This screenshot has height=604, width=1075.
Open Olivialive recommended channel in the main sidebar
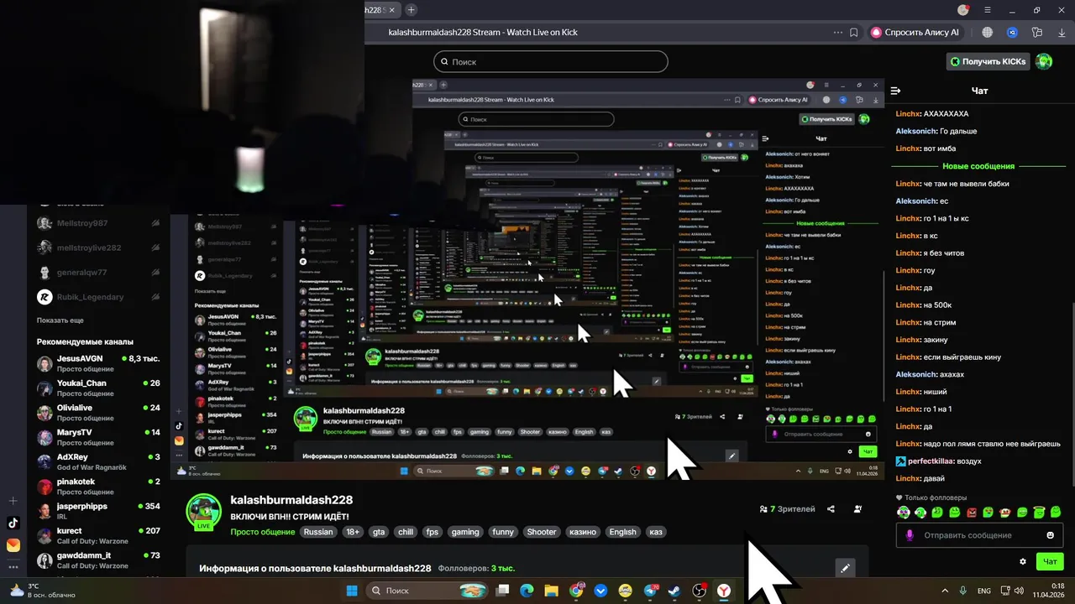(x=99, y=413)
